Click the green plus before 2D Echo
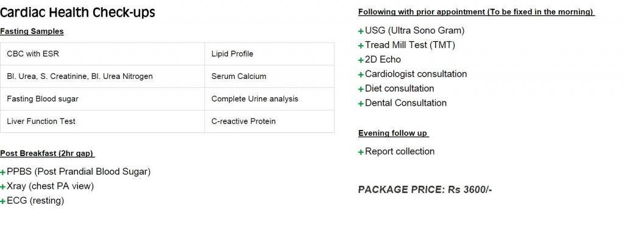 (361, 60)
